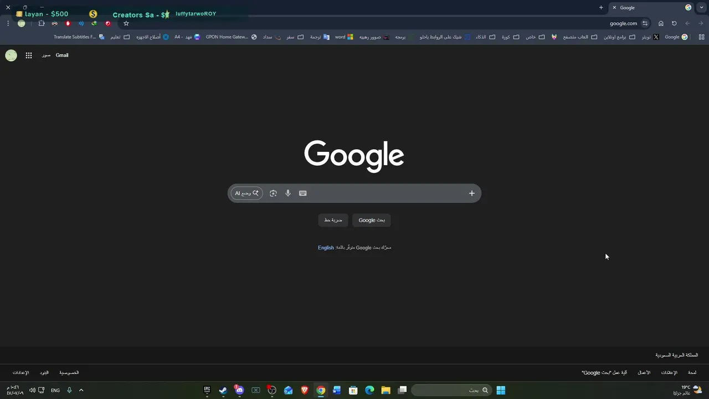Open the bookmarks apps grid shortcut
Image resolution: width=709 pixels, height=399 pixels.
[x=701, y=37]
